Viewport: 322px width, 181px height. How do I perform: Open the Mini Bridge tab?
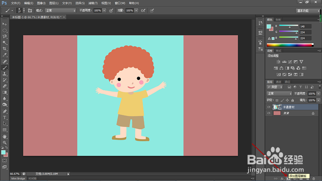pos(18,179)
